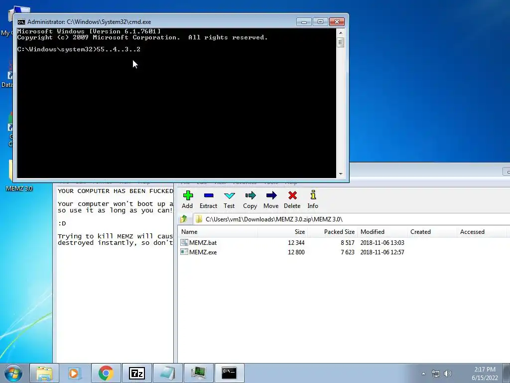
Task: Click the 7-Zip address path field
Action: (351, 219)
